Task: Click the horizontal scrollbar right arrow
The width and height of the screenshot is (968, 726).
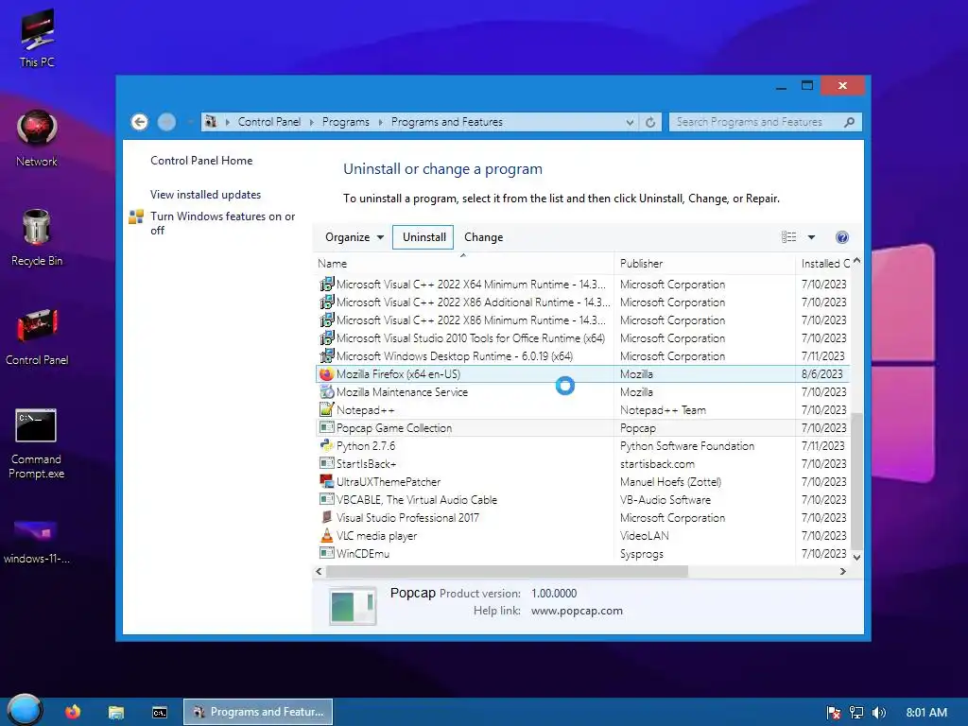Action: click(842, 572)
